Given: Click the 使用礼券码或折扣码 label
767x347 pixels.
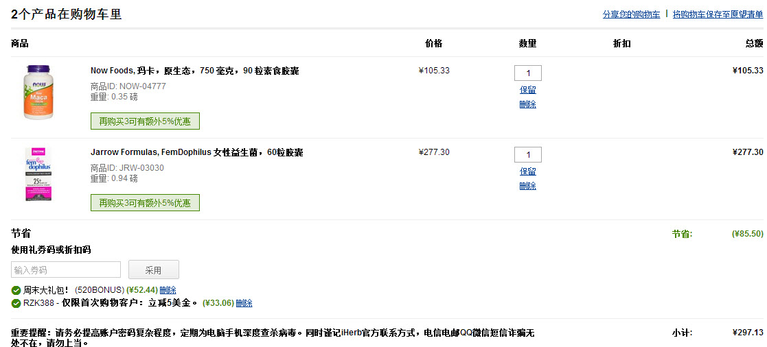Looking at the screenshot, I should (51, 250).
